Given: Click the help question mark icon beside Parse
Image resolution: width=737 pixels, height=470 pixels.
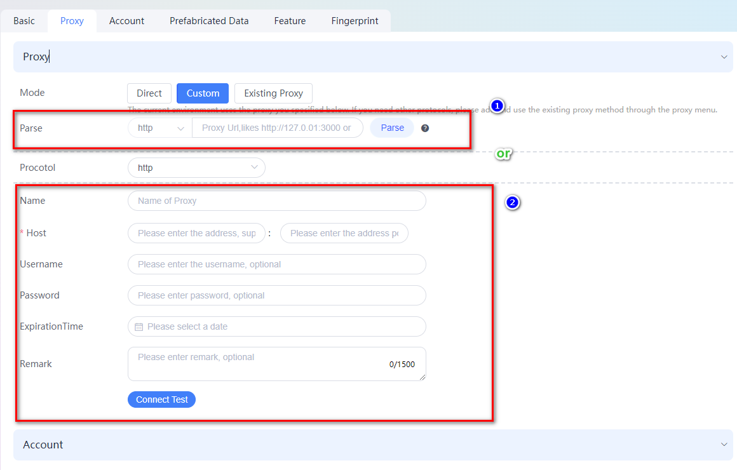Looking at the screenshot, I should tap(425, 128).
